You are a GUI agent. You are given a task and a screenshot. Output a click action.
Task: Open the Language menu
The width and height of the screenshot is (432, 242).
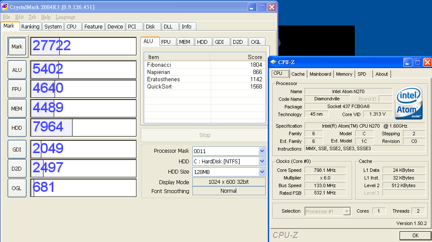(x=65, y=17)
